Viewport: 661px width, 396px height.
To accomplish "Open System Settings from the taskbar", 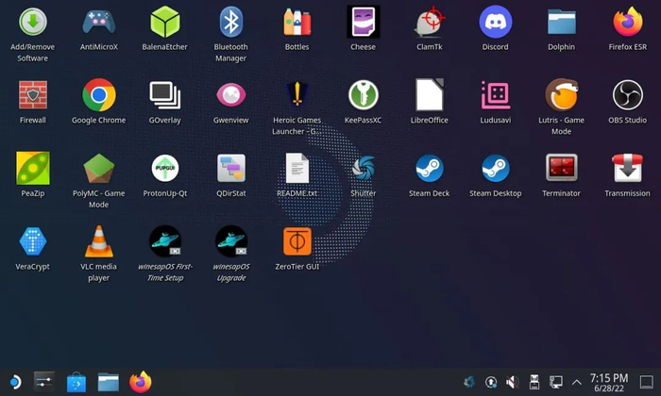I will pos(43,382).
